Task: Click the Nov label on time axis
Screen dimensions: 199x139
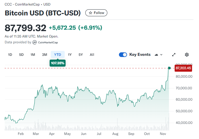Action: (x=162, y=134)
